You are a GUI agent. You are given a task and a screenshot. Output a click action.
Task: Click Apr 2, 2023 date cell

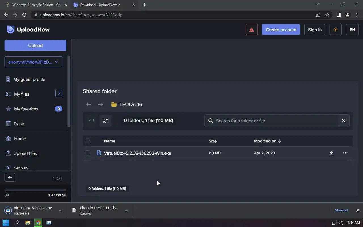(x=264, y=153)
